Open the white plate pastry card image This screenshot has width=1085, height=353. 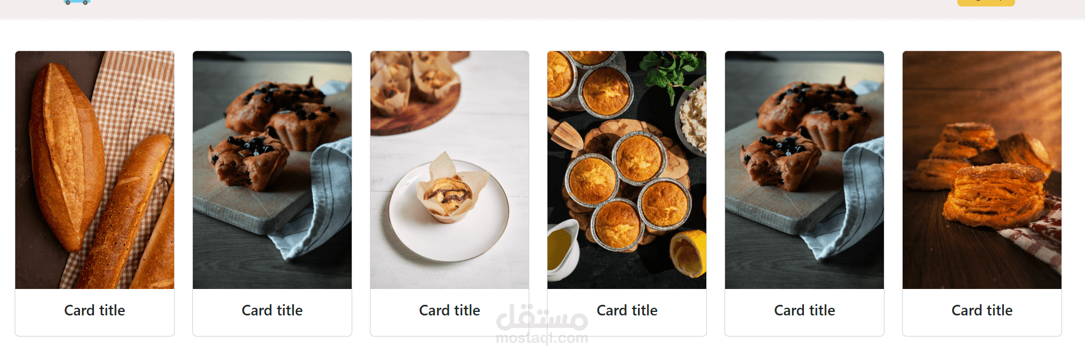click(450, 170)
